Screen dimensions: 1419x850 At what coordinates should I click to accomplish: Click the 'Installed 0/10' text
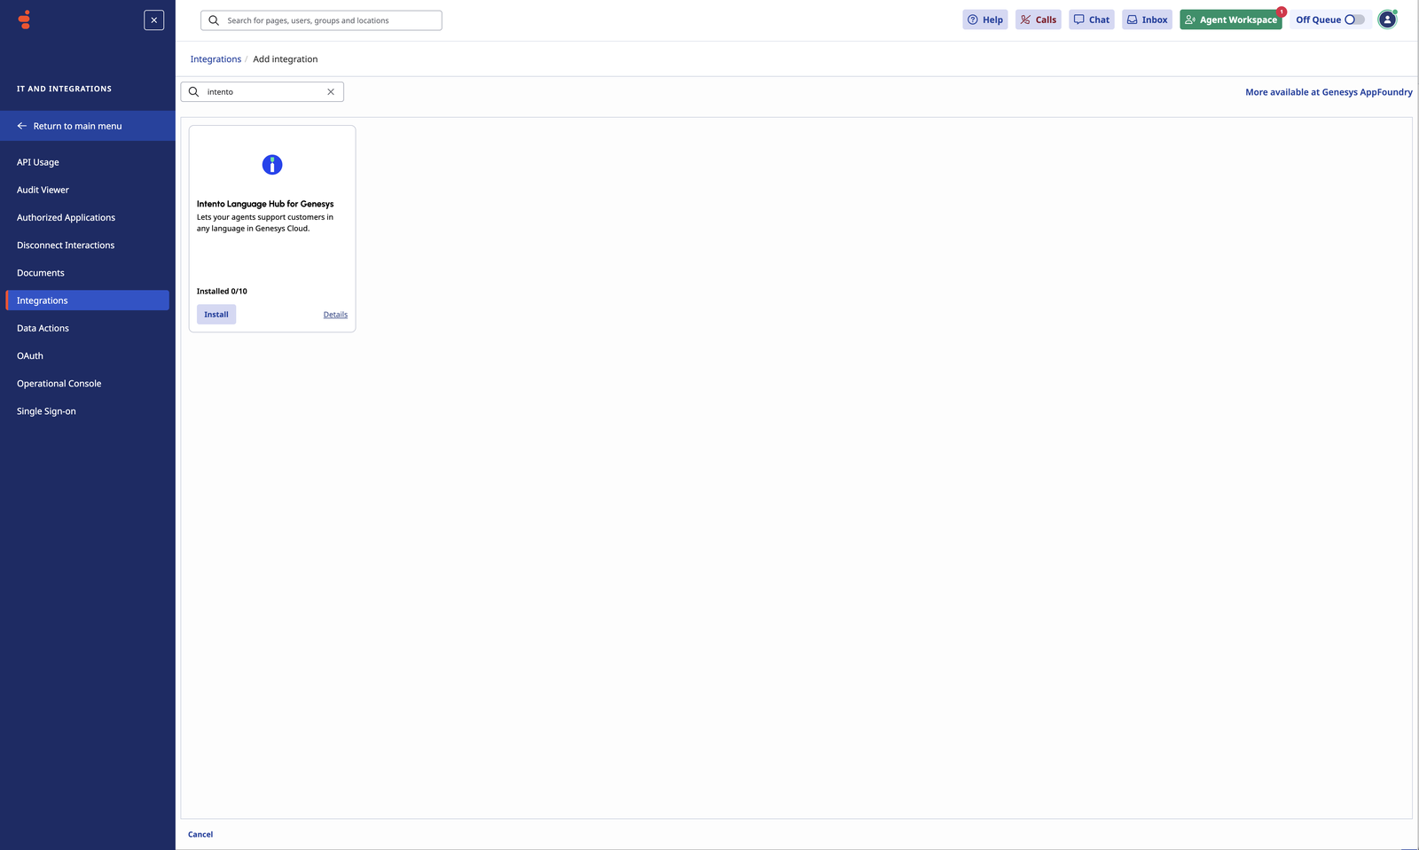pyautogui.click(x=222, y=292)
